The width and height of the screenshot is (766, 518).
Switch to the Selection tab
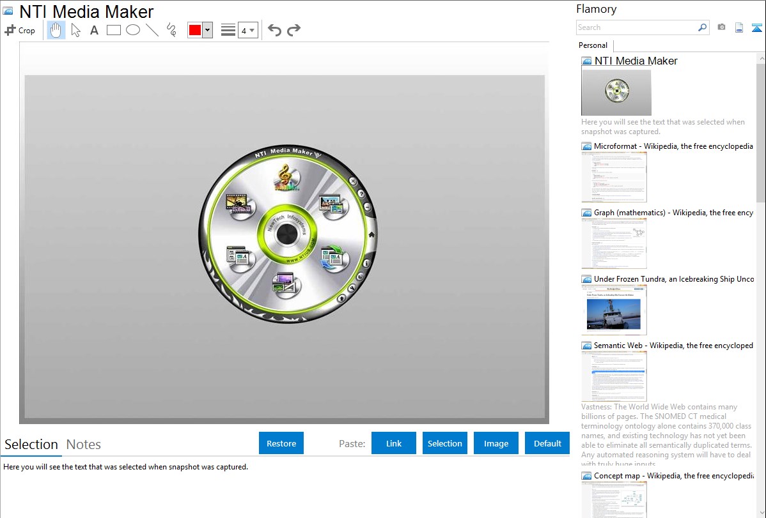pyautogui.click(x=31, y=445)
